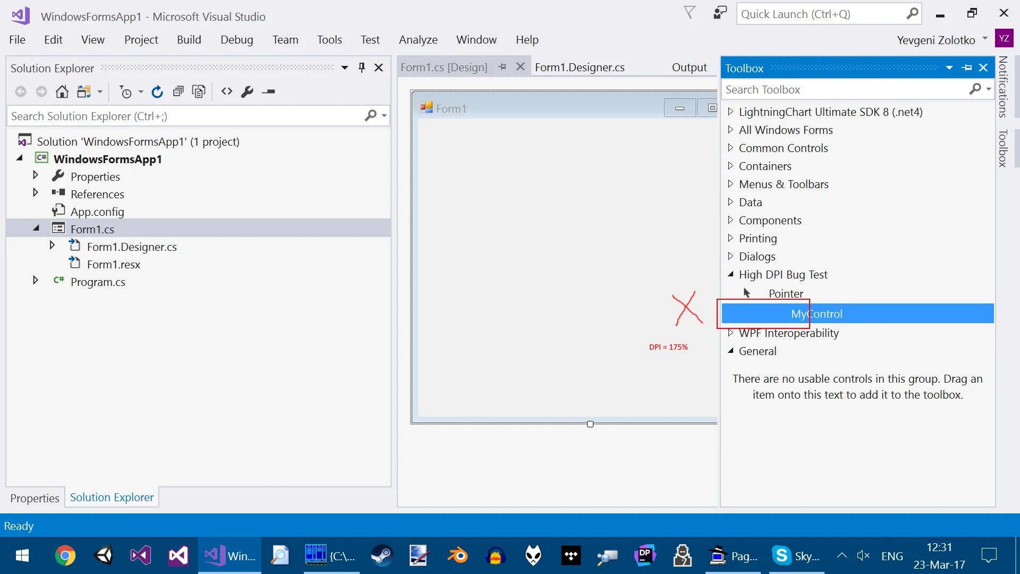The width and height of the screenshot is (1020, 574).
Task: Open Steam from the taskbar
Action: point(381,556)
